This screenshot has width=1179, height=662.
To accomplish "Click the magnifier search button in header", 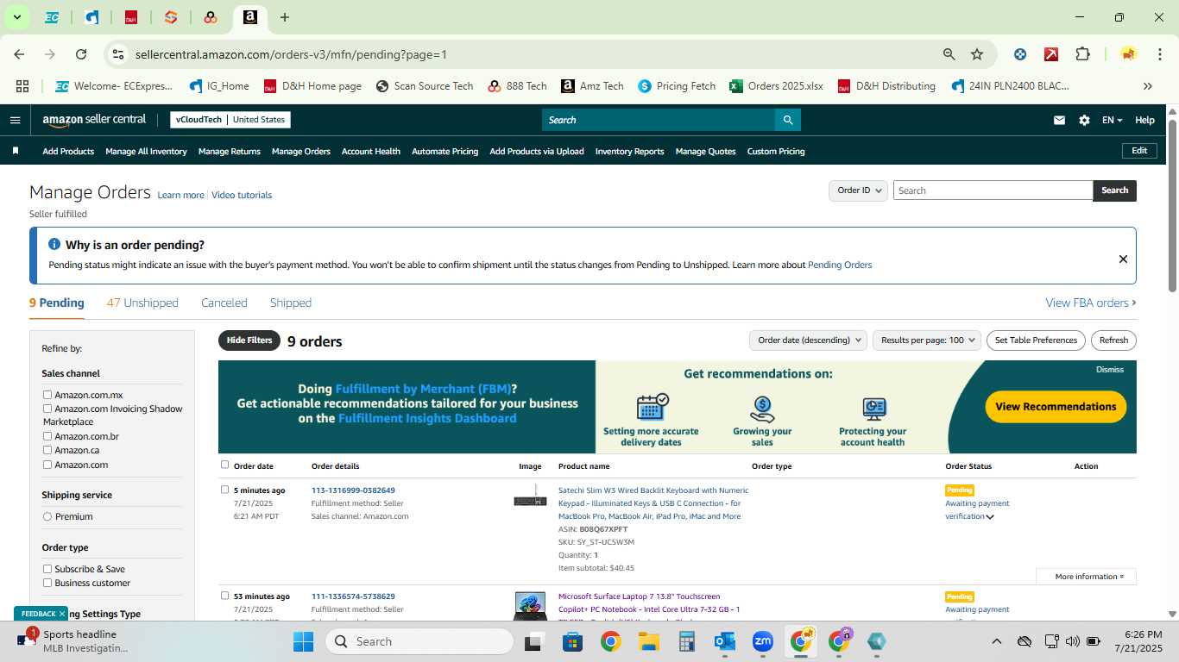I will click(787, 120).
